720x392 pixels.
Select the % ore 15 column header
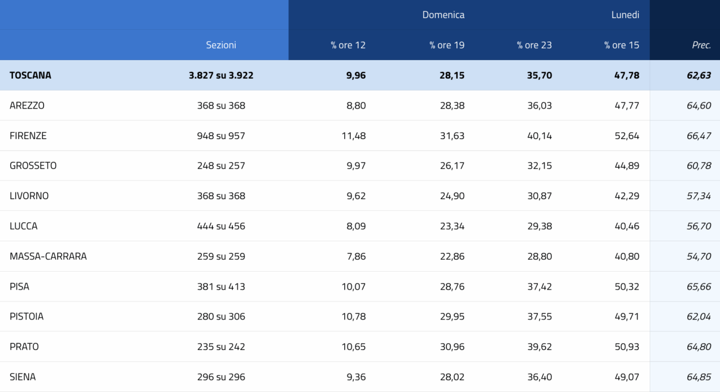[622, 45]
